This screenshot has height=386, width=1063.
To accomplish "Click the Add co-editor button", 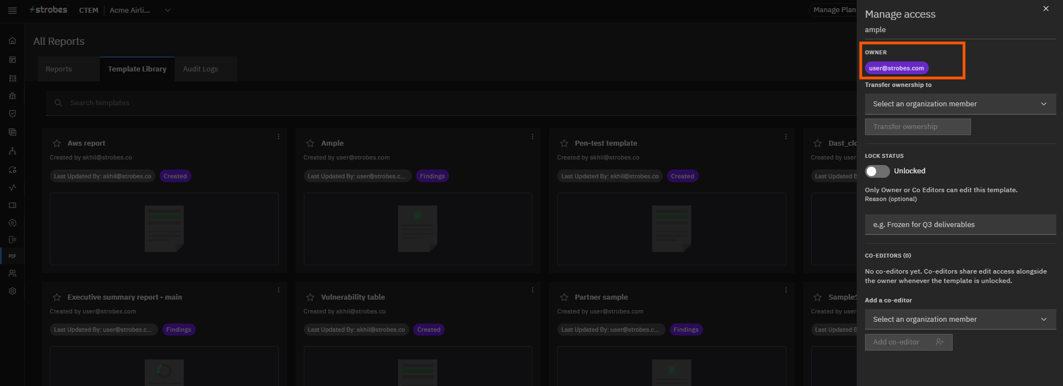I will [908, 342].
